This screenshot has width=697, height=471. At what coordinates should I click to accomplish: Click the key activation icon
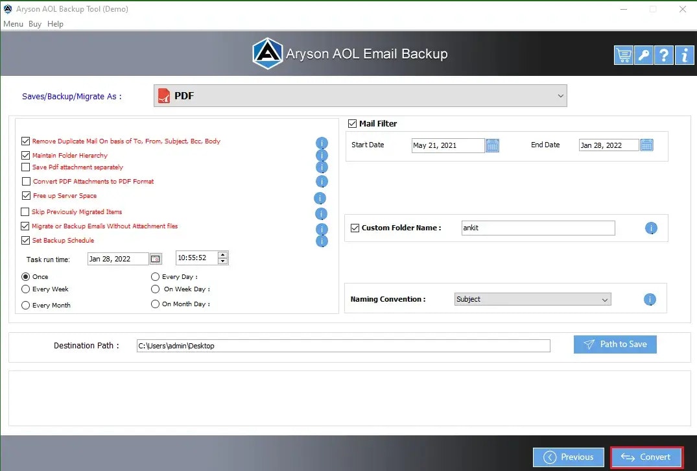point(644,55)
